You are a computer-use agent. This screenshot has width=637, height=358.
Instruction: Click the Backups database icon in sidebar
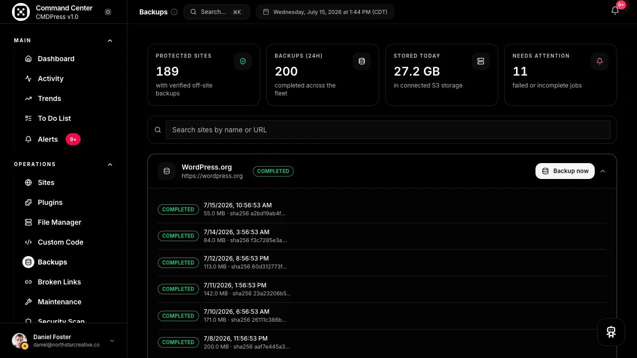[28, 262]
